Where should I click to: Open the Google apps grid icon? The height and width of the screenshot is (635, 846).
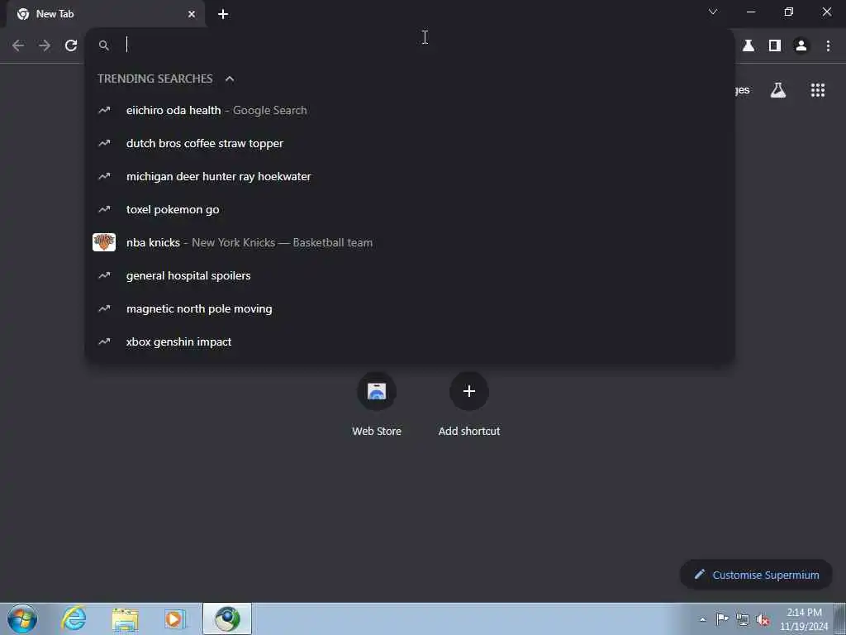(x=818, y=90)
